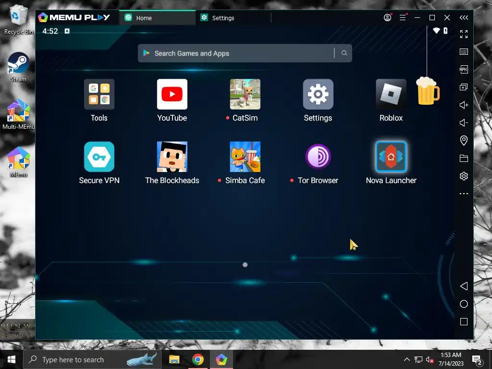This screenshot has width=492, height=369.
Task: Select the Multi-MEmu desktop shortcut
Action: (x=18, y=114)
